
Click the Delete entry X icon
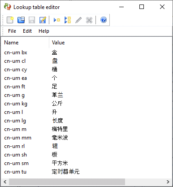click(89, 20)
